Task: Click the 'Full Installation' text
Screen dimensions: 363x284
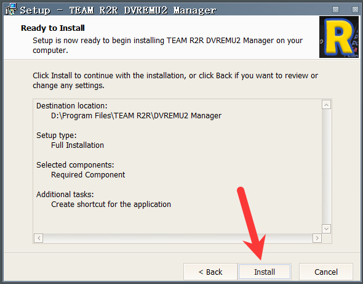Action: [x=78, y=145]
